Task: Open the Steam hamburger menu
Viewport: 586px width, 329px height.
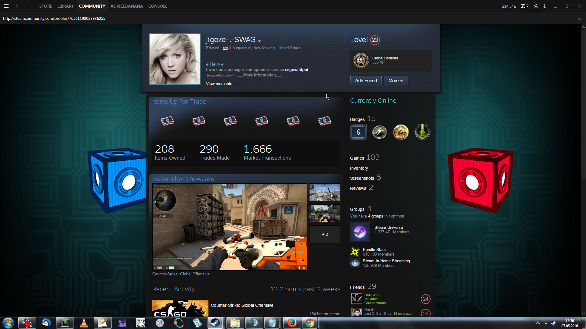Action: click(x=6, y=6)
